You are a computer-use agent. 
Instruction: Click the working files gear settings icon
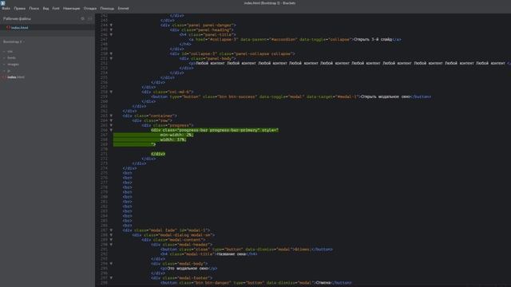click(x=82, y=19)
